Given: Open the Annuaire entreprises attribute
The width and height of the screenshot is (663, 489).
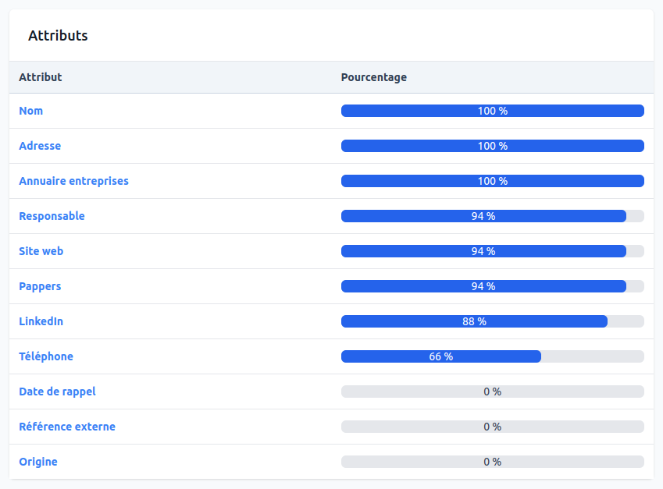Looking at the screenshot, I should [x=73, y=180].
